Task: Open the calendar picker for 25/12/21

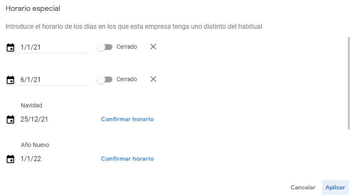Action: (x=10, y=120)
